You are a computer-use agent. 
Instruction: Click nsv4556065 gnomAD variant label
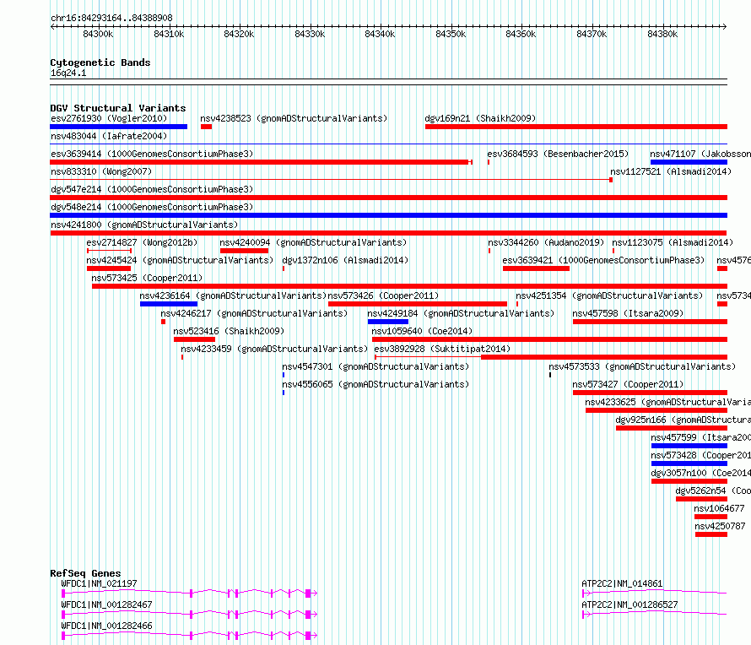tap(375, 384)
